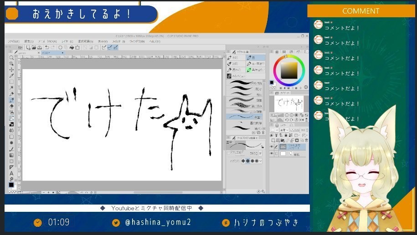Screen dimensions: 417x235
Task: Select the Text tool letter A
Action: [x=11, y=173]
